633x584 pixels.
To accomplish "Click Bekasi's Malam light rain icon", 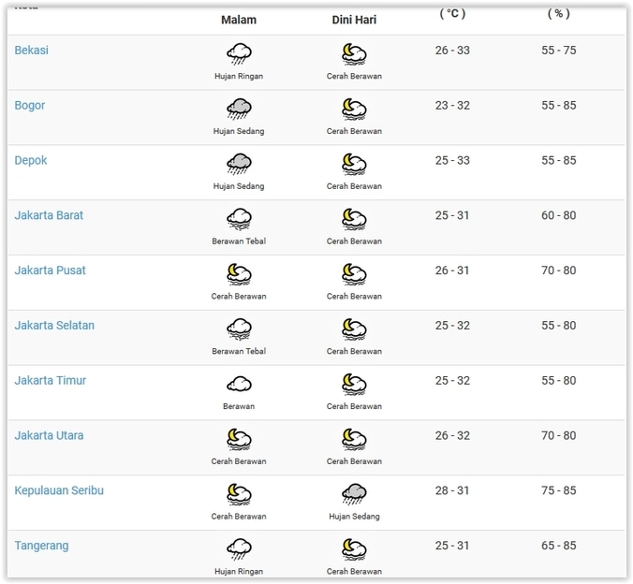I will (x=239, y=53).
